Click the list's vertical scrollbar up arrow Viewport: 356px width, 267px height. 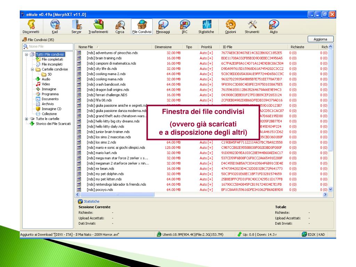(331, 47)
